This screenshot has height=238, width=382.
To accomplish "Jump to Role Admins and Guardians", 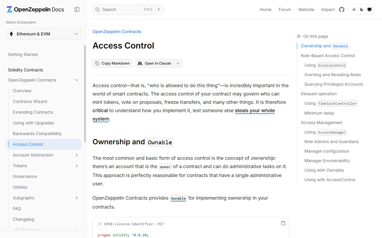I will pyautogui.click(x=332, y=142).
